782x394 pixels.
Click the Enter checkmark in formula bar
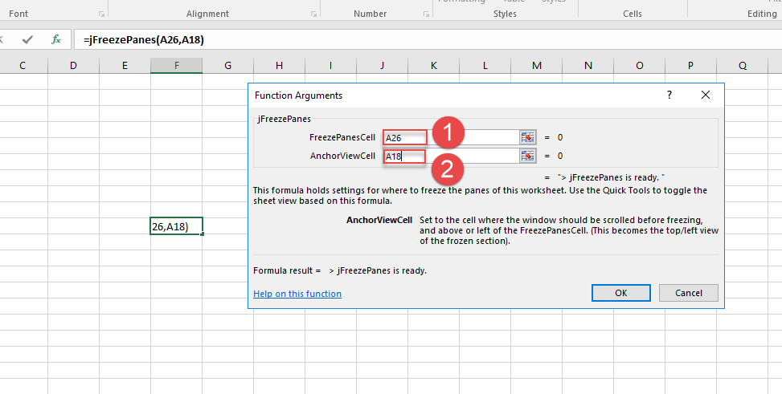tap(28, 39)
